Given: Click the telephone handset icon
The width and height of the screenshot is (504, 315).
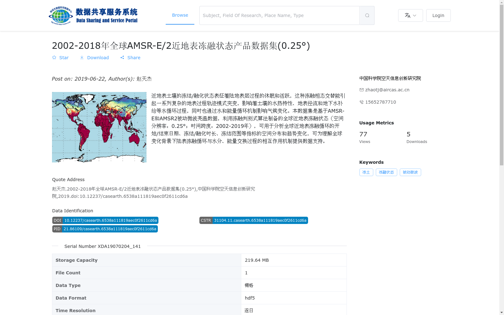Looking at the screenshot, I should click(362, 102).
